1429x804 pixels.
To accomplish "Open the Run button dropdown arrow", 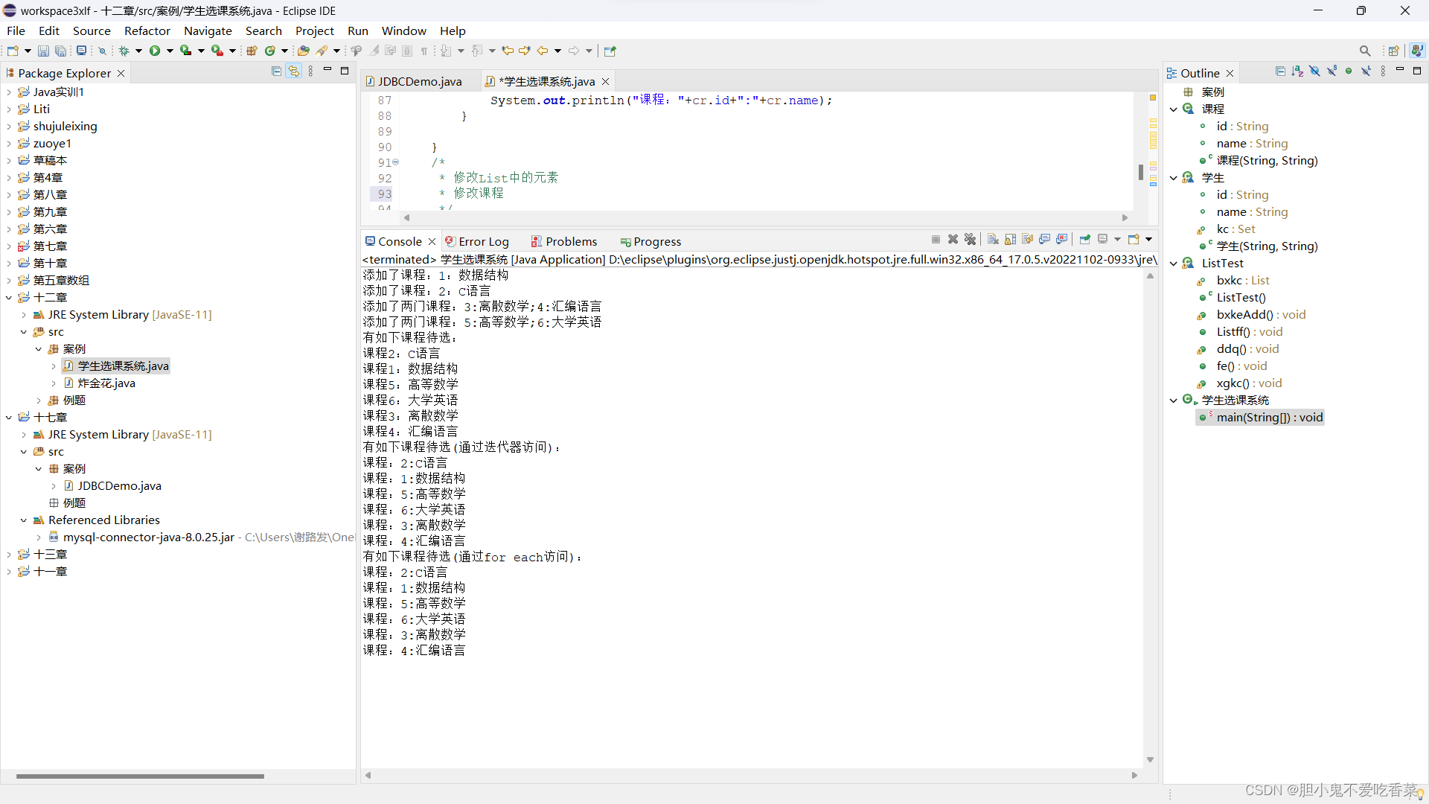I will coord(170,51).
